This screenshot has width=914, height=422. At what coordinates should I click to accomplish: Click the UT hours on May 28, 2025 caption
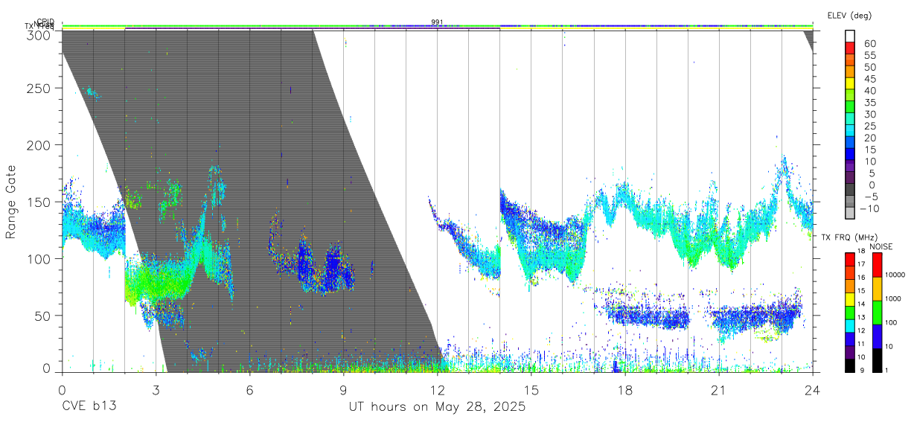pos(438,407)
